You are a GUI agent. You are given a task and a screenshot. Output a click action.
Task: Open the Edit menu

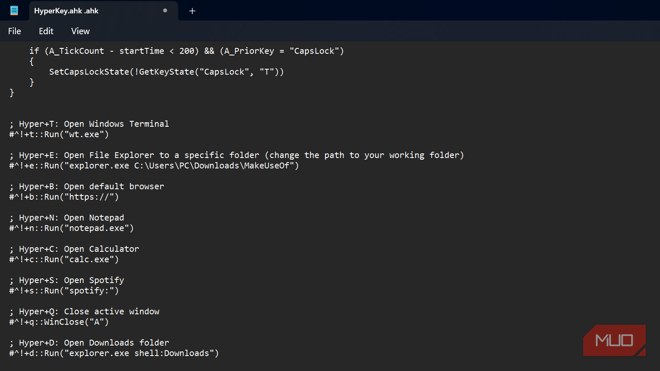coord(46,31)
